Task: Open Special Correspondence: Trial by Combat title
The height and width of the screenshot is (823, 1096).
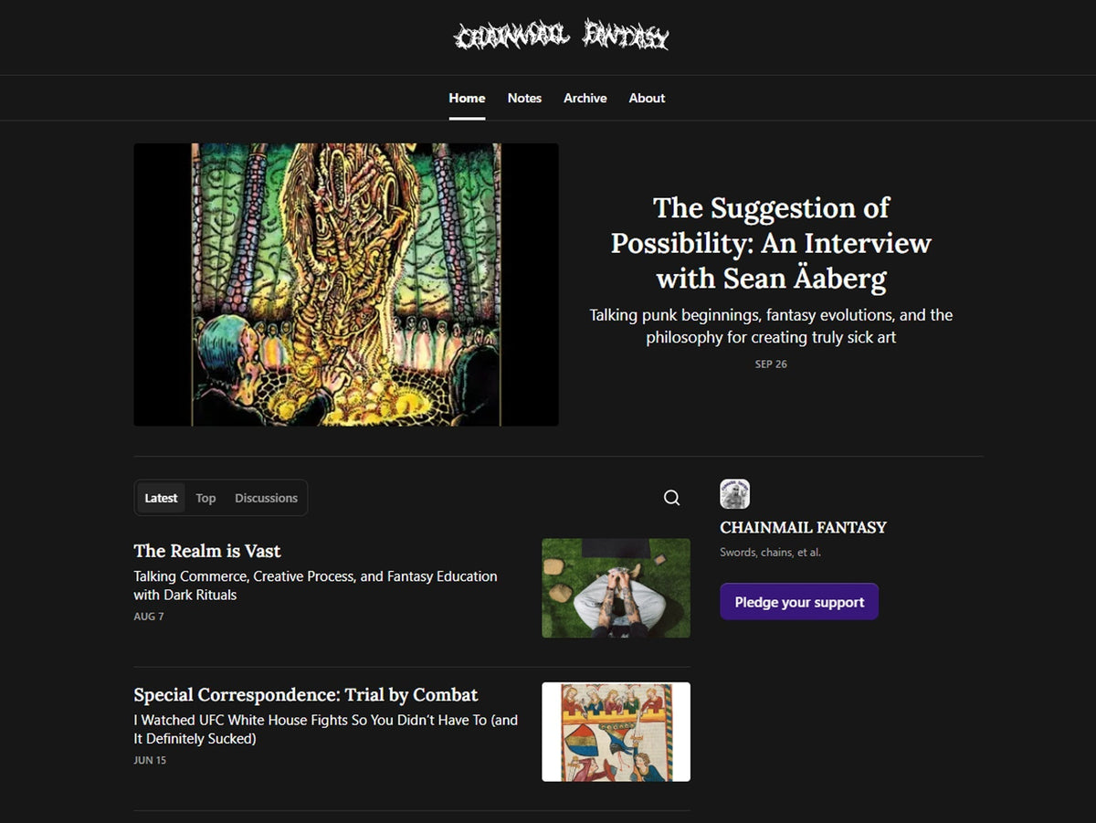Action: tap(306, 694)
